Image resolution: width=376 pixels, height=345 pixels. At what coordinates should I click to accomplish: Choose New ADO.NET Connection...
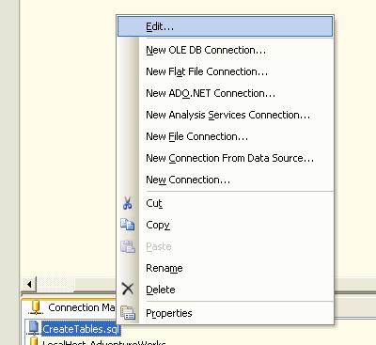(211, 93)
